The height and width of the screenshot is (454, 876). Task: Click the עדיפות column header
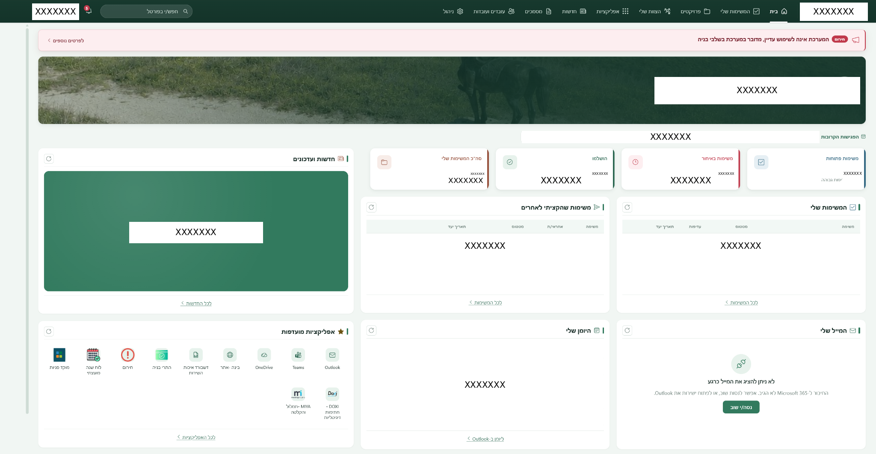click(x=695, y=227)
